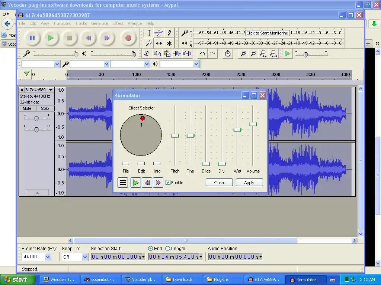Select the Length radio button
This screenshot has height=285, width=381.
[x=168, y=249]
